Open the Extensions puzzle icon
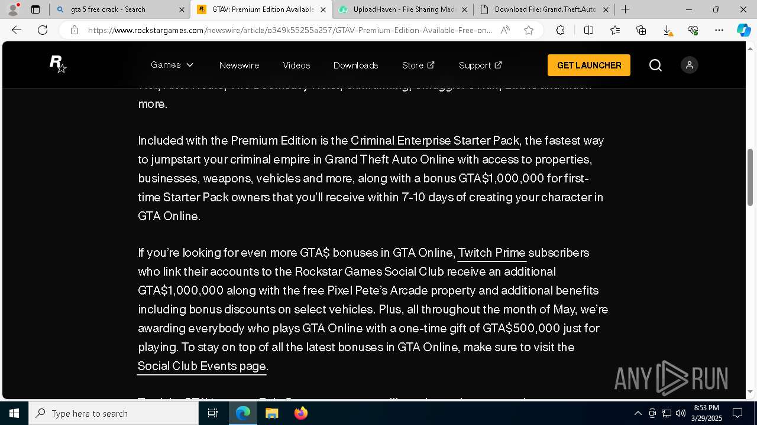The image size is (757, 425). pos(560,30)
